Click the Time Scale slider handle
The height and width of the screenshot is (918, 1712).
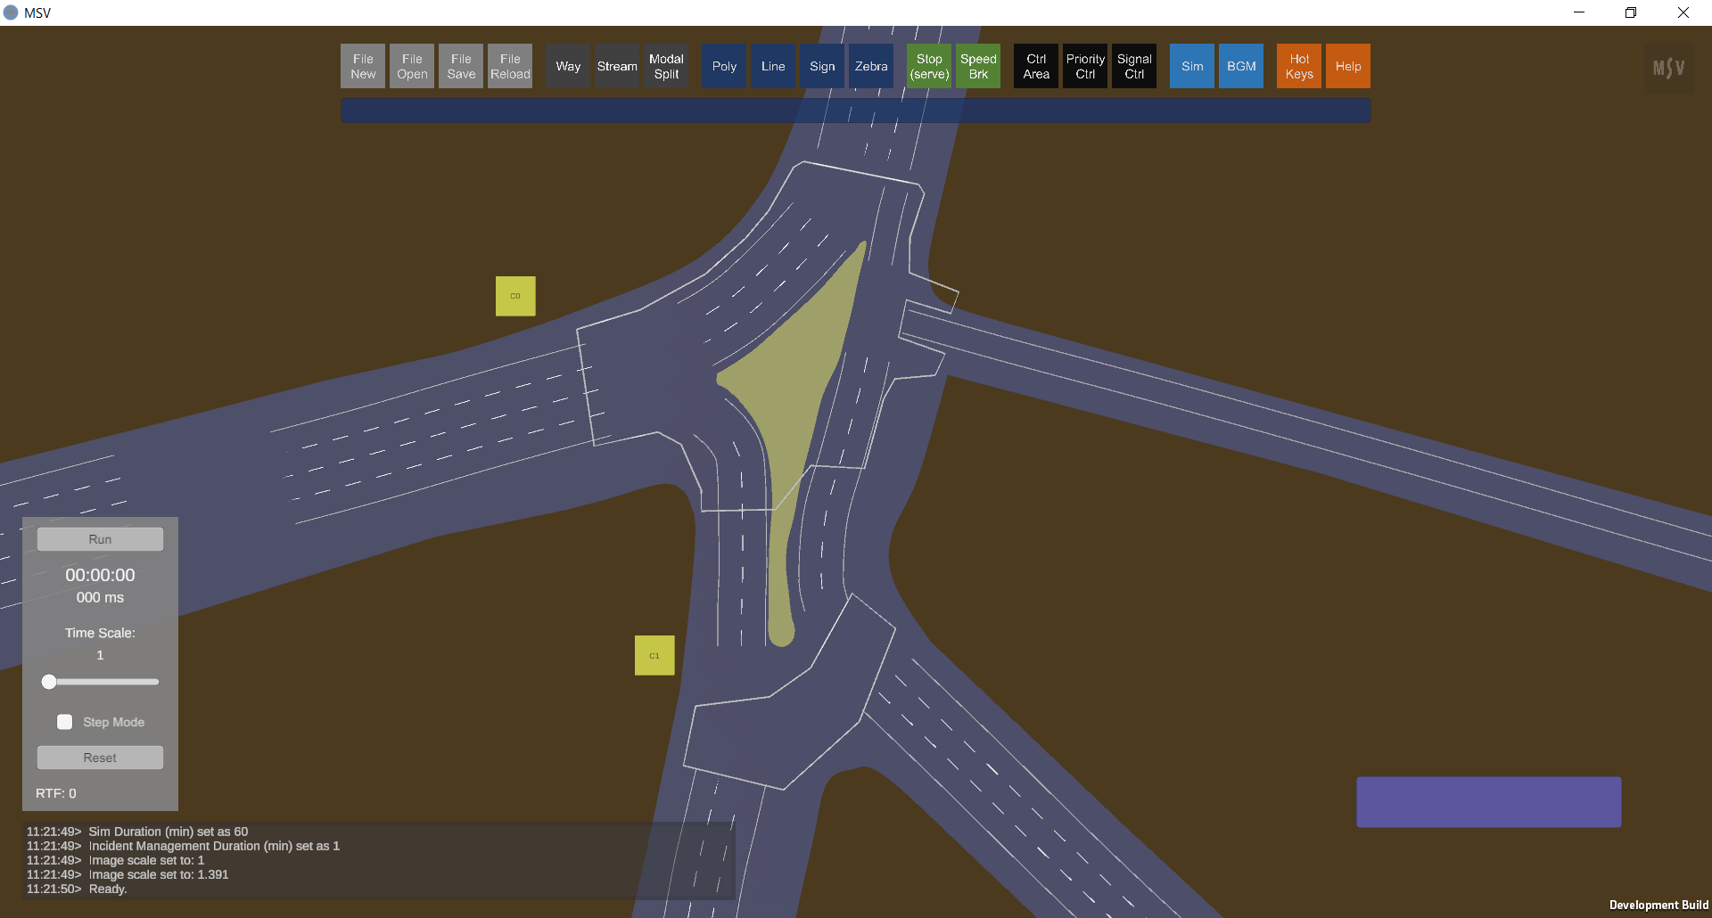pos(49,682)
